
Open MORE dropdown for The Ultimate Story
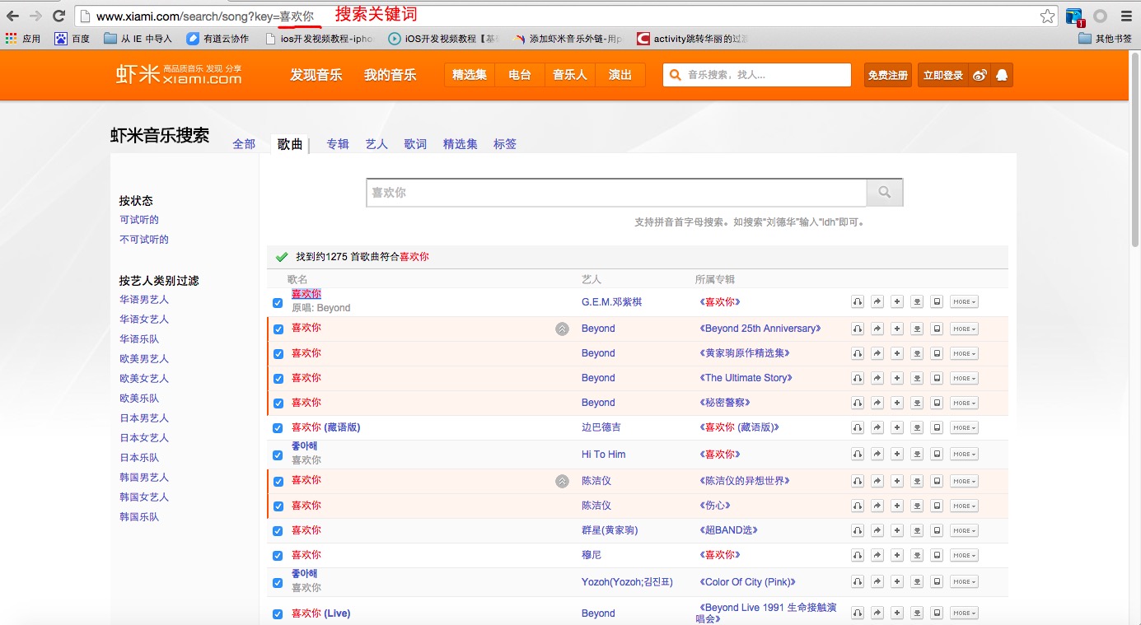(x=964, y=378)
